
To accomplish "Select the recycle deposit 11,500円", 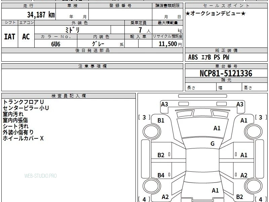I will pyautogui.click(x=170, y=44).
